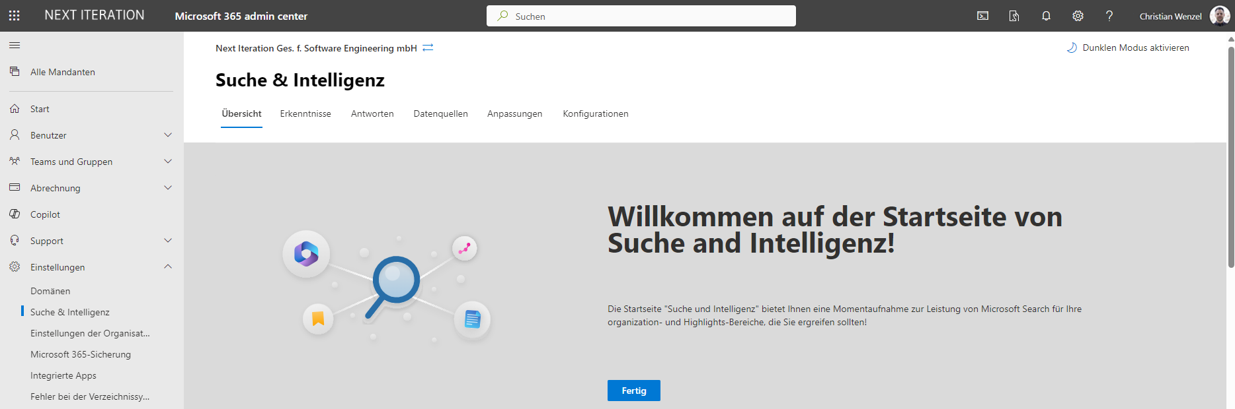
Task: Open help question mark icon
Action: pos(1109,16)
